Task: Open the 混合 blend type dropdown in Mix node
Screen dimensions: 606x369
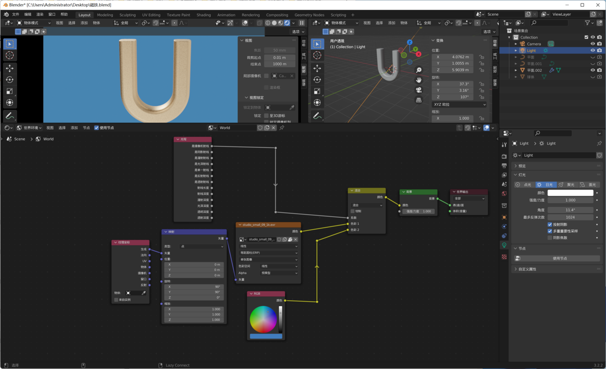Action: (367, 205)
